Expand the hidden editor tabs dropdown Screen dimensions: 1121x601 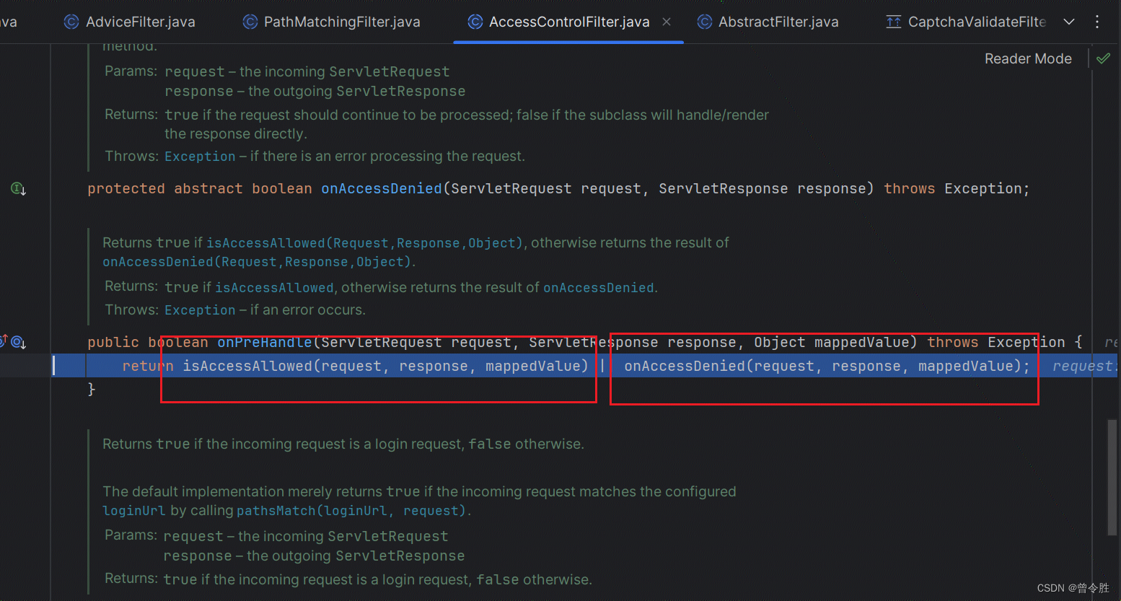click(x=1069, y=22)
